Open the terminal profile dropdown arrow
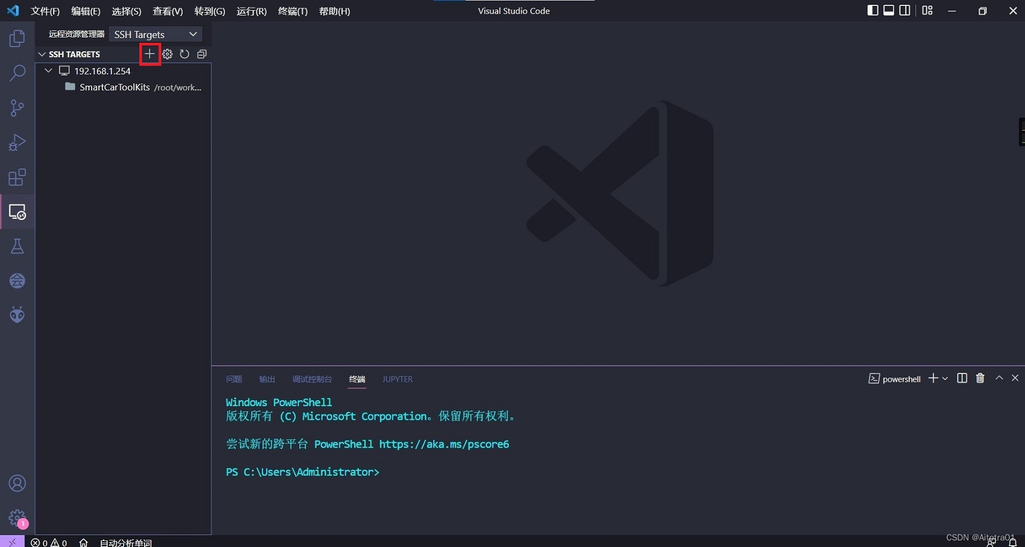 point(945,378)
